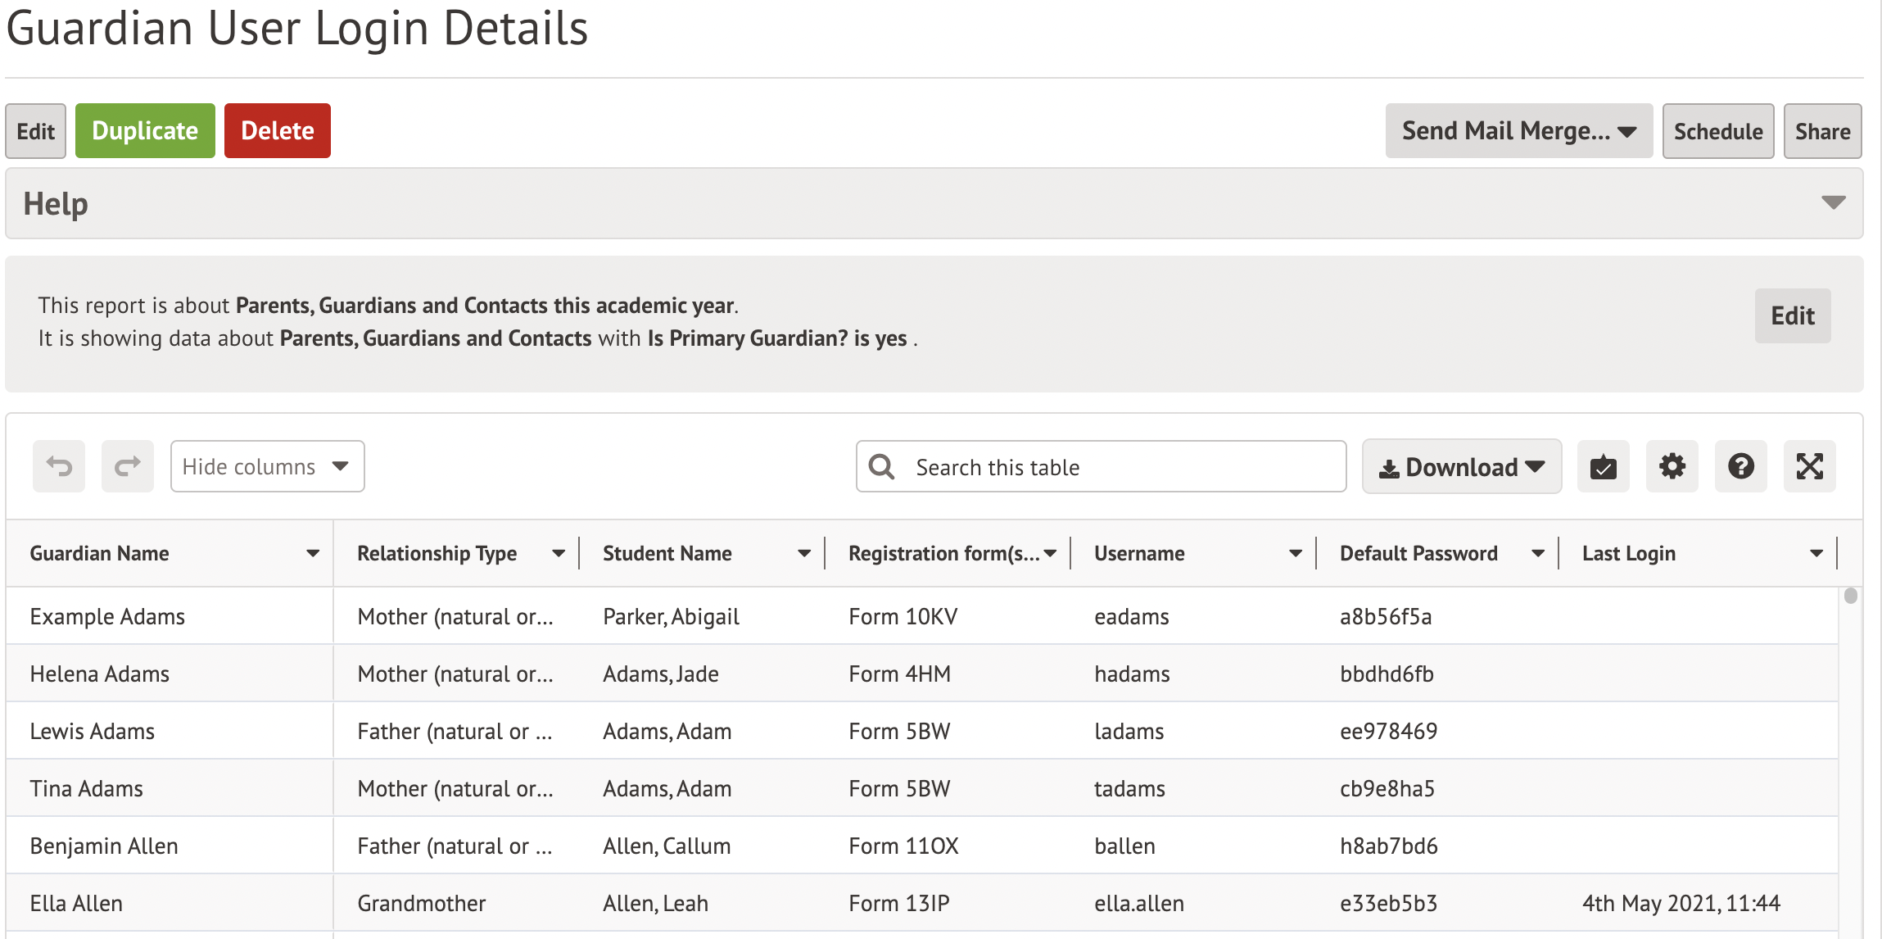The height and width of the screenshot is (939, 1882).
Task: Open Last Login column menu
Action: coord(1816,554)
